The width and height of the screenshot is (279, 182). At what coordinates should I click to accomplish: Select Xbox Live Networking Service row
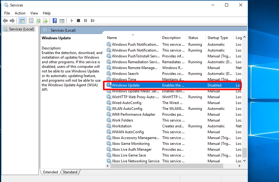174,161
